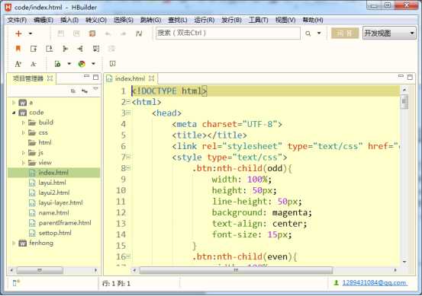Maximize the editor pane

pos(410,78)
